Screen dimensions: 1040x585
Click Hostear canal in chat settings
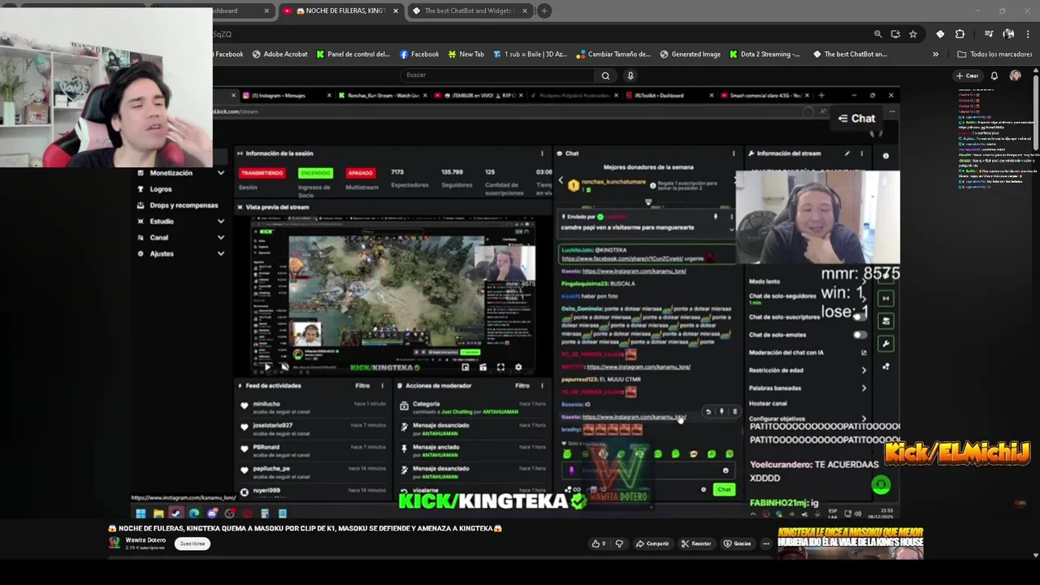point(768,404)
